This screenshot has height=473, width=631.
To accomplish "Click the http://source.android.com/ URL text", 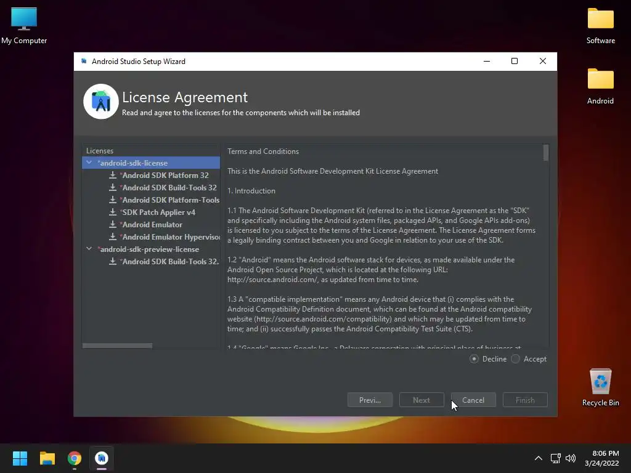I will [x=272, y=280].
